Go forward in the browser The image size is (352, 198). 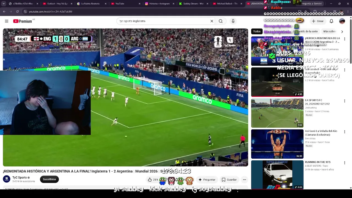pyautogui.click(x=11, y=12)
